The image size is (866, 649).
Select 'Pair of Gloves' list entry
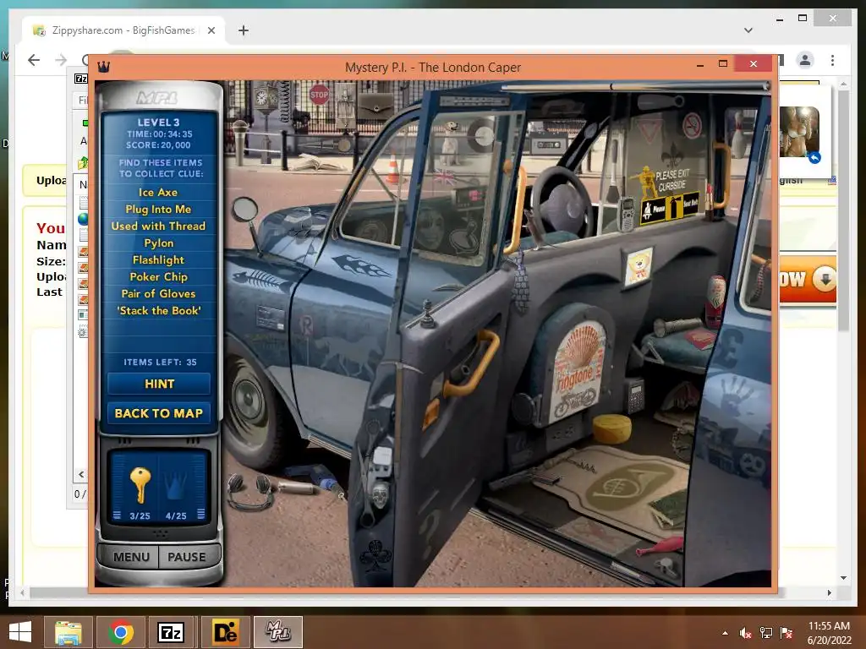(x=158, y=293)
